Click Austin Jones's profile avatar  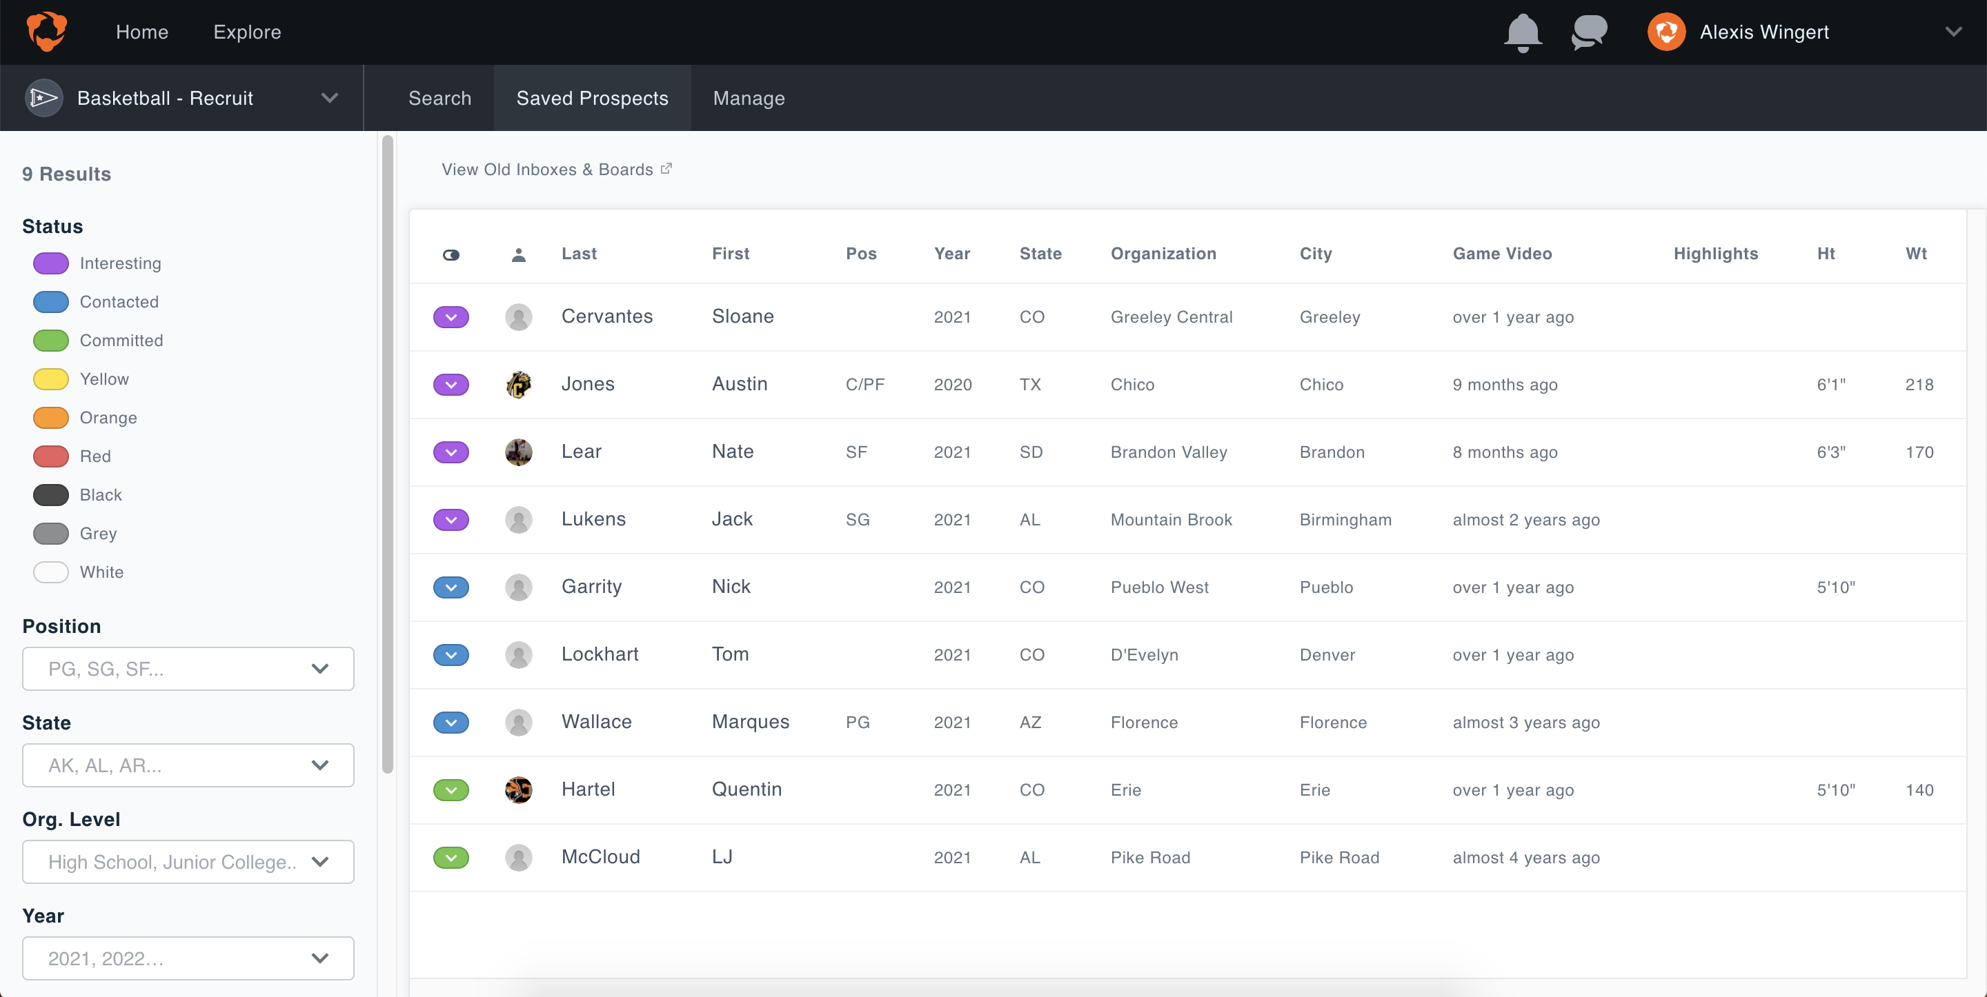click(x=518, y=384)
